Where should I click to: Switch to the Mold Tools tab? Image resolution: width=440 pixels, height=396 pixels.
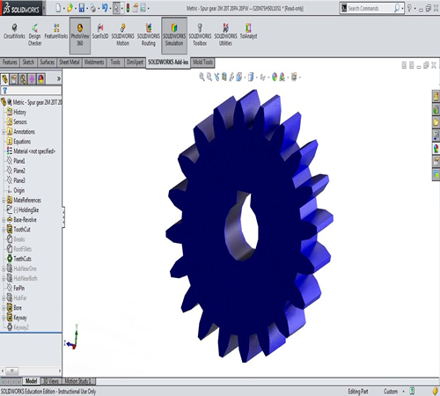click(x=202, y=62)
